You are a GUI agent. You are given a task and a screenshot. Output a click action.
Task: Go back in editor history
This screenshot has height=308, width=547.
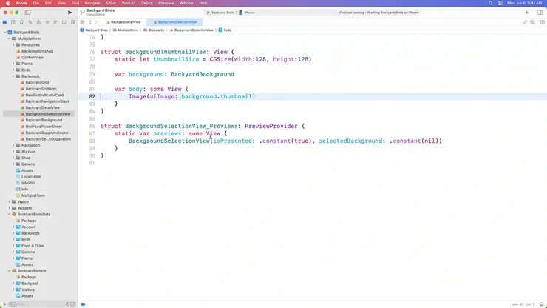click(90, 22)
